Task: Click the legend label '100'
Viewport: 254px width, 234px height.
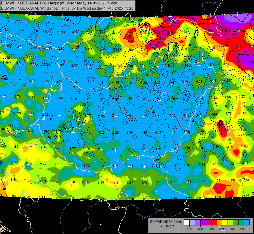Action: click(189, 229)
